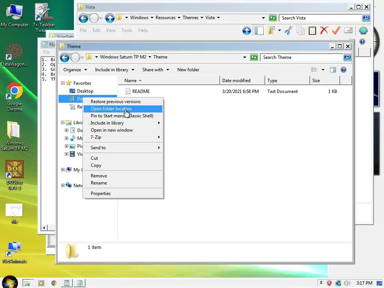
Task: Click the clipboard Paste icon in Vista toolbar
Action: click(x=312, y=31)
